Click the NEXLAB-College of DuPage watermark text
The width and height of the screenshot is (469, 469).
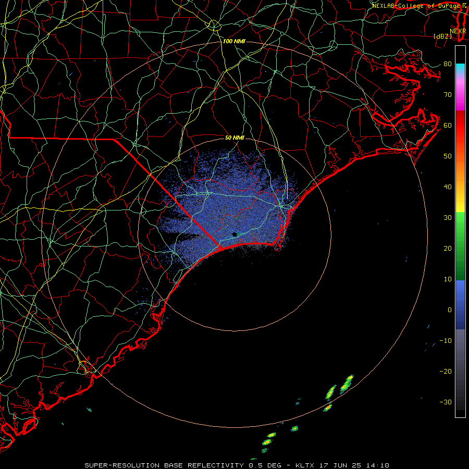click(x=417, y=6)
